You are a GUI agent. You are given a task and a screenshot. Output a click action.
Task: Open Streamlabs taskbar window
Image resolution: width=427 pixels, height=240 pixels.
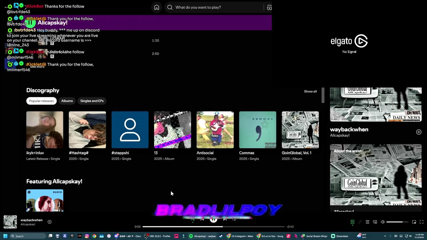(340, 236)
